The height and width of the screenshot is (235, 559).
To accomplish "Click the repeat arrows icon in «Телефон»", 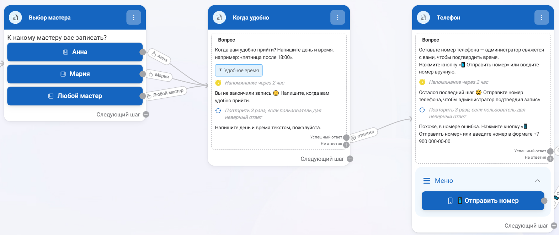I will click(422, 110).
